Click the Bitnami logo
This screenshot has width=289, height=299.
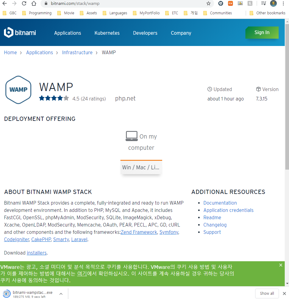coord(20,32)
